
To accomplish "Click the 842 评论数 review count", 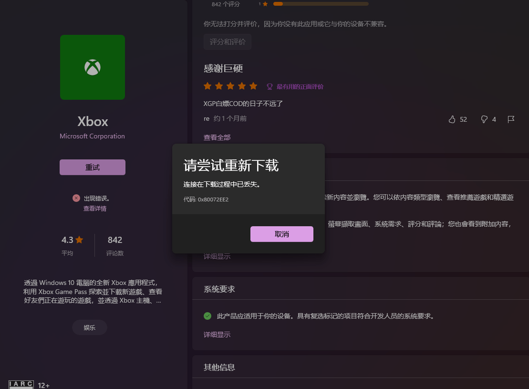I will pos(114,245).
